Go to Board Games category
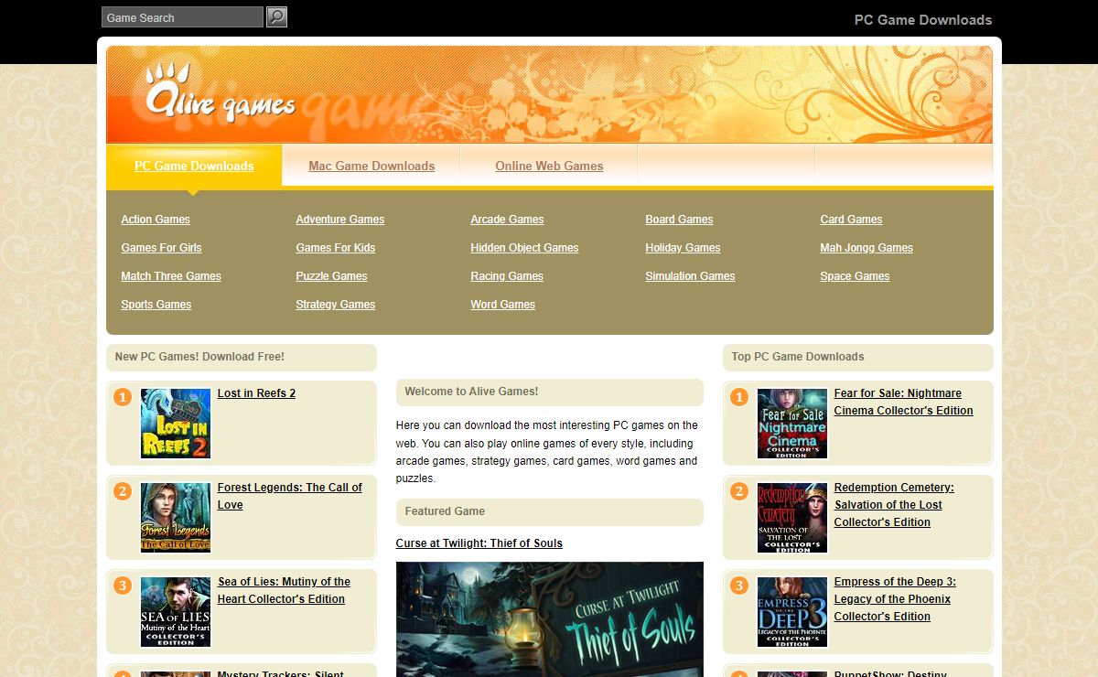The image size is (1098, 677). [679, 220]
